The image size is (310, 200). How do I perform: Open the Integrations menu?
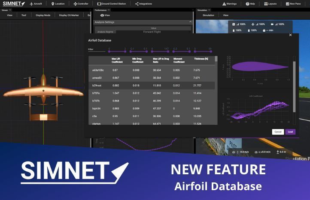143,4
